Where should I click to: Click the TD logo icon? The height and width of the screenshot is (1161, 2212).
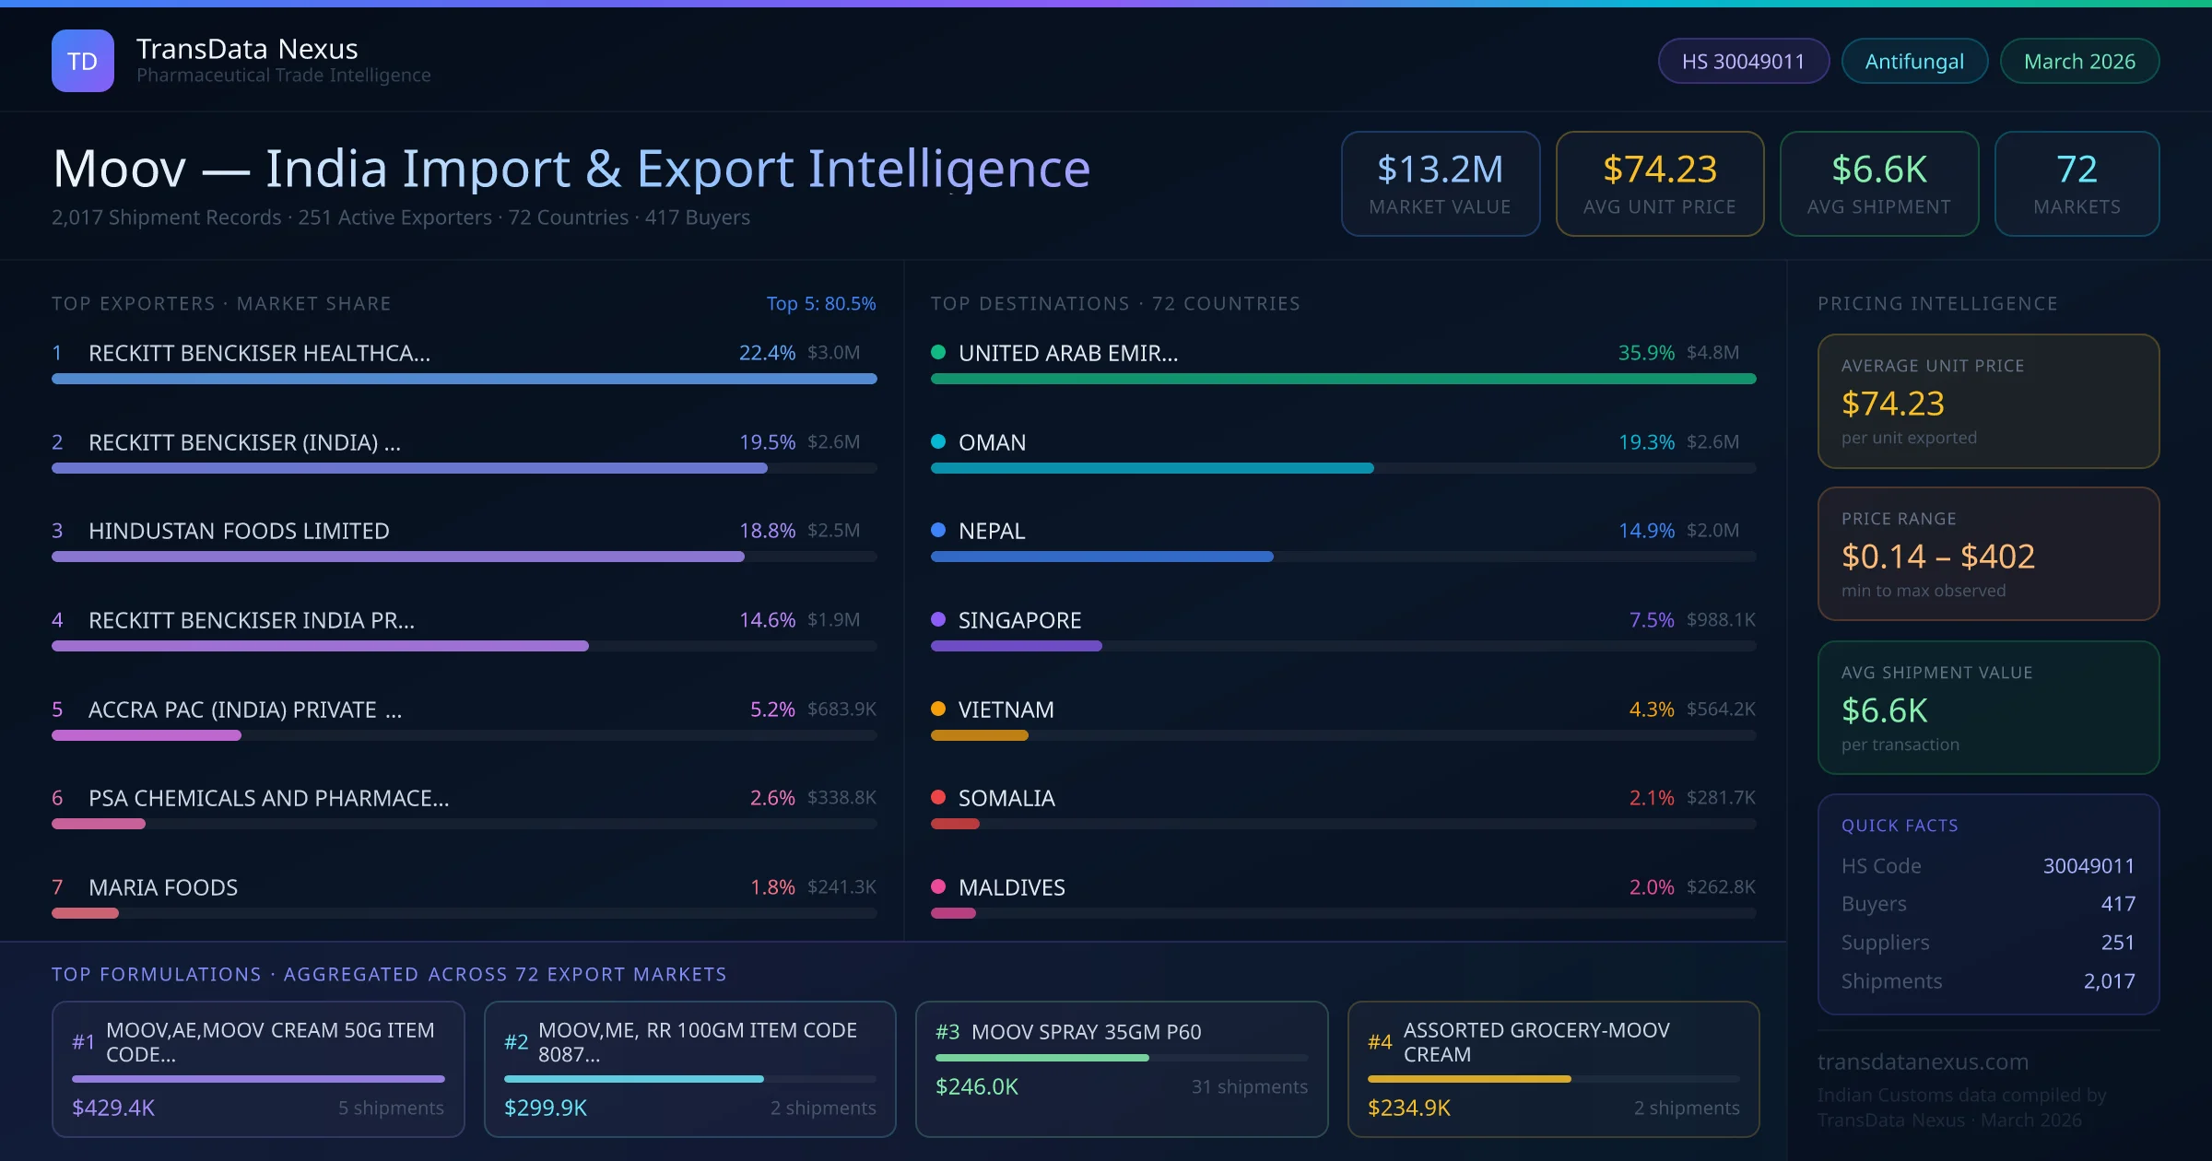click(82, 61)
